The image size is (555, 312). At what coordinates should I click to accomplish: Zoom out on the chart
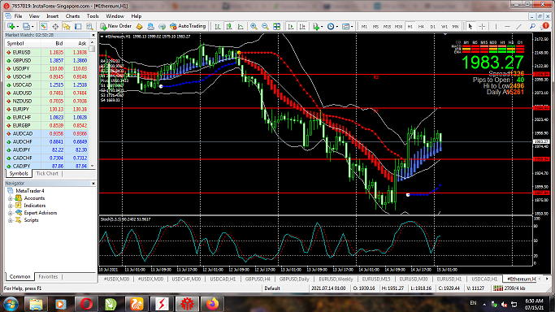[265, 27]
